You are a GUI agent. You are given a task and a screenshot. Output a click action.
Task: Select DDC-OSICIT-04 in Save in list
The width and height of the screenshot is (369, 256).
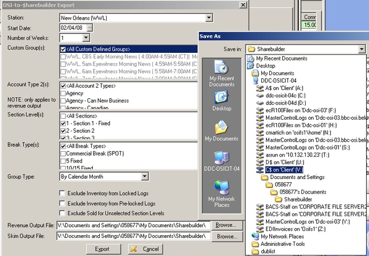coord(275,81)
